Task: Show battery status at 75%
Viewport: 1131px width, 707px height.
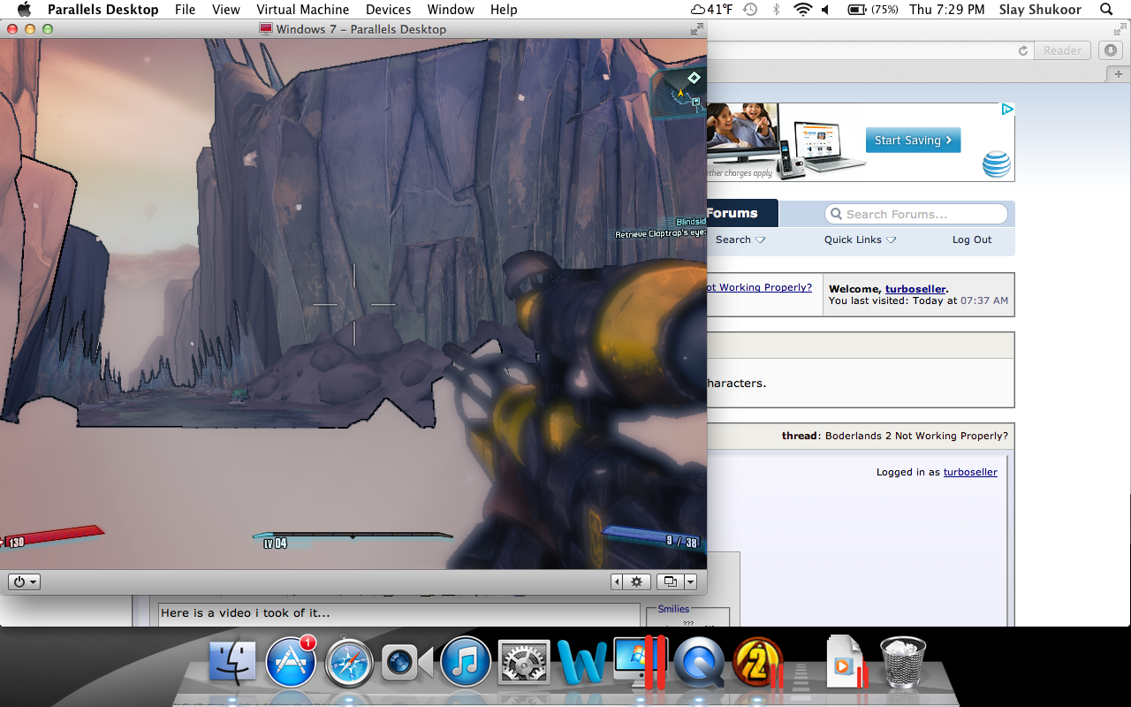Action: (x=872, y=10)
